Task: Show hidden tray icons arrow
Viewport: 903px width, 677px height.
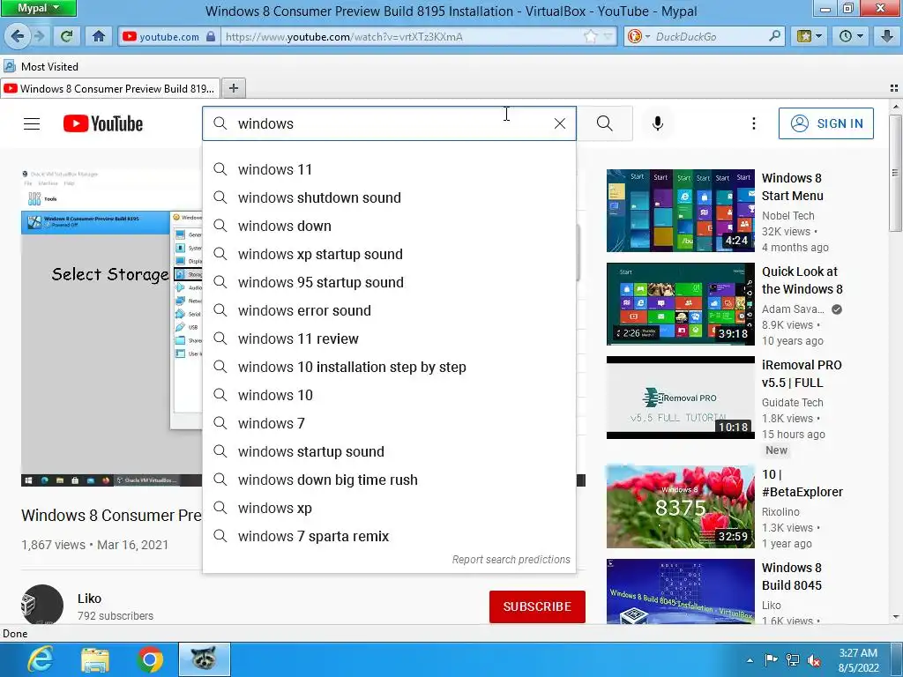Action: click(750, 660)
